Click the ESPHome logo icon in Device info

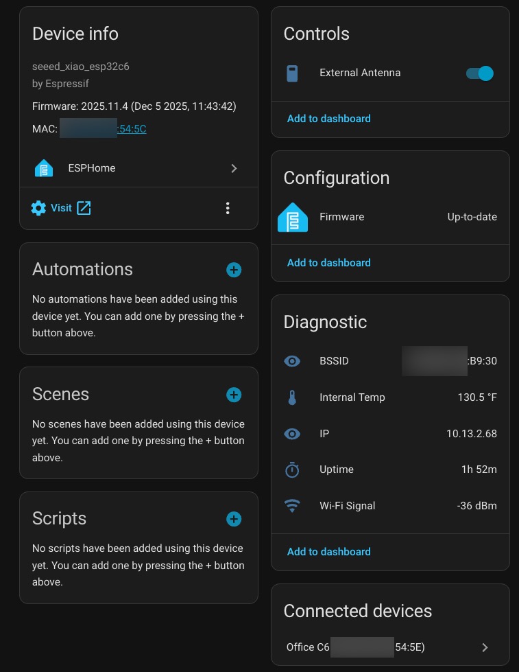click(44, 168)
